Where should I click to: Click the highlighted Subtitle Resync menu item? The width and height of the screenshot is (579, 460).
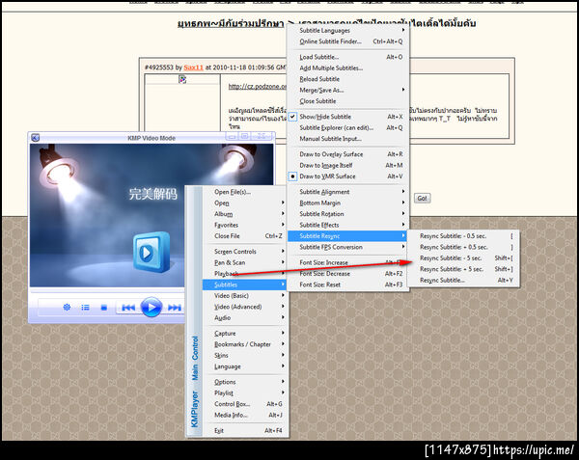pos(347,236)
